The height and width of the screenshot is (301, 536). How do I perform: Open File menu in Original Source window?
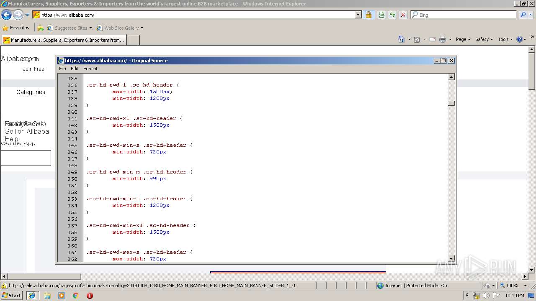[x=62, y=69]
